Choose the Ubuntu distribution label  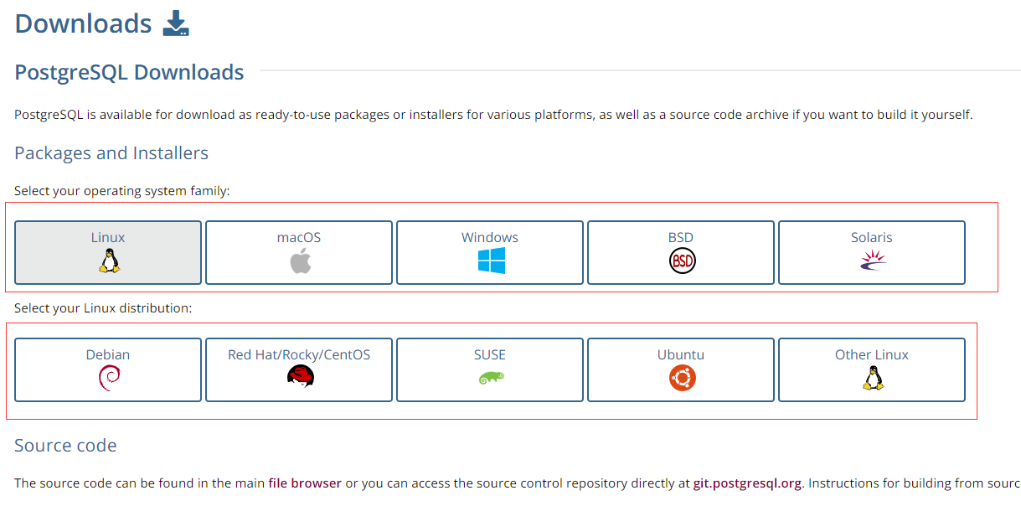point(681,355)
